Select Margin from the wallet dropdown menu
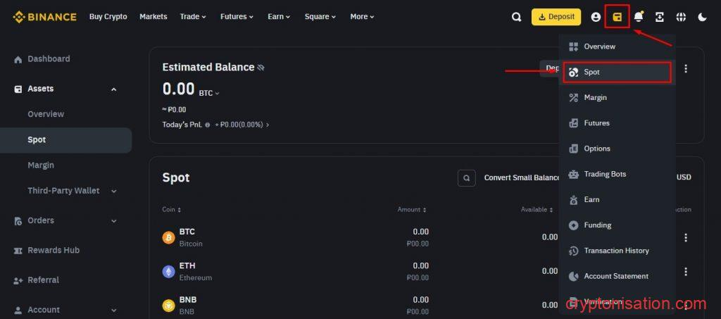Screen dimensions: 721x319 595,97
